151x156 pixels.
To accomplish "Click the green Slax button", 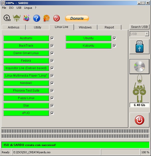I will coord(26,106).
